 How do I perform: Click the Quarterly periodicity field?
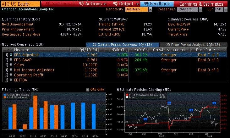(x=137, y=9)
